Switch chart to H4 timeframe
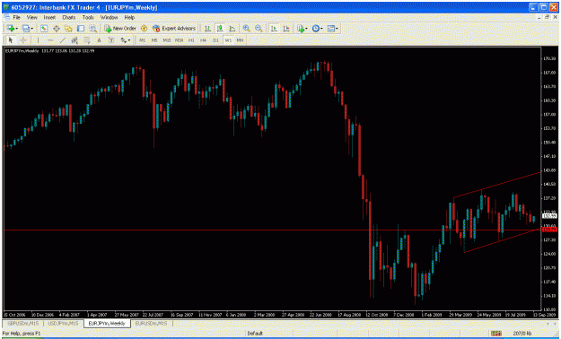The width and height of the screenshot is (561, 339). [x=203, y=40]
